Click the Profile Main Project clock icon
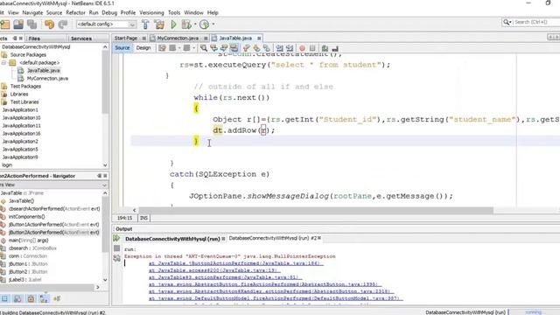The width and height of the screenshot is (560, 315). pyautogui.click(x=204, y=24)
